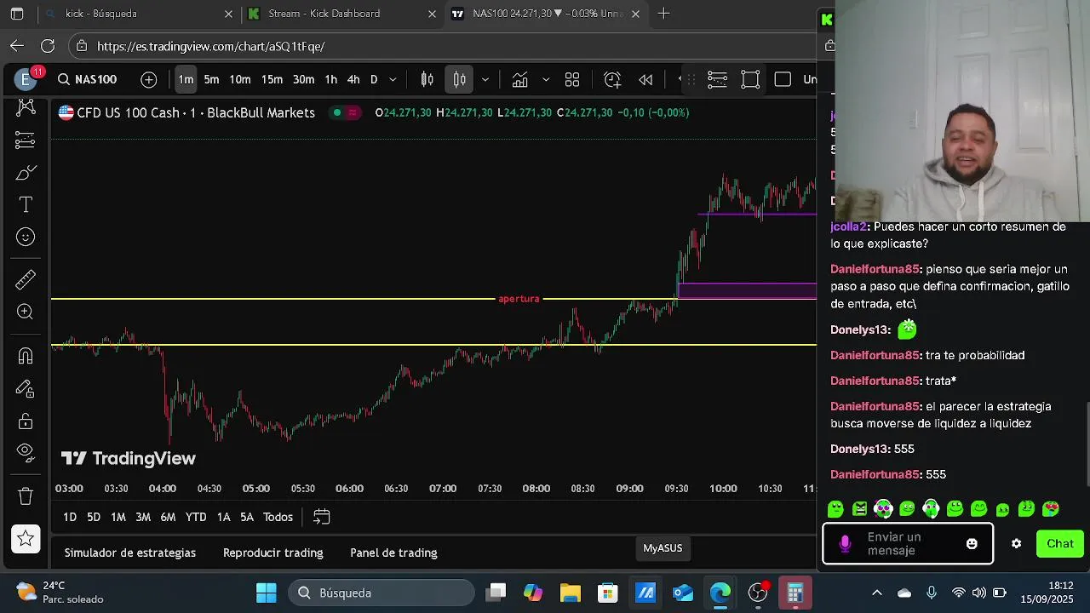Set range to 3M

(143, 517)
